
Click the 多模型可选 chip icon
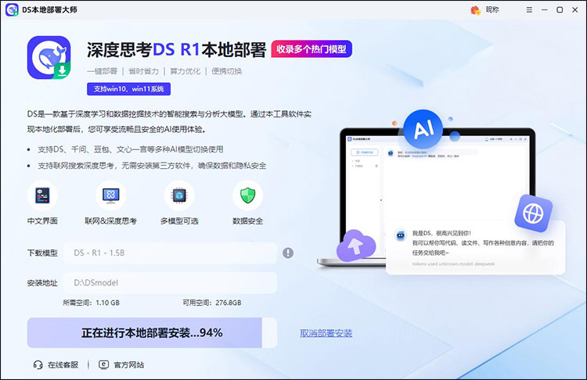(x=179, y=195)
